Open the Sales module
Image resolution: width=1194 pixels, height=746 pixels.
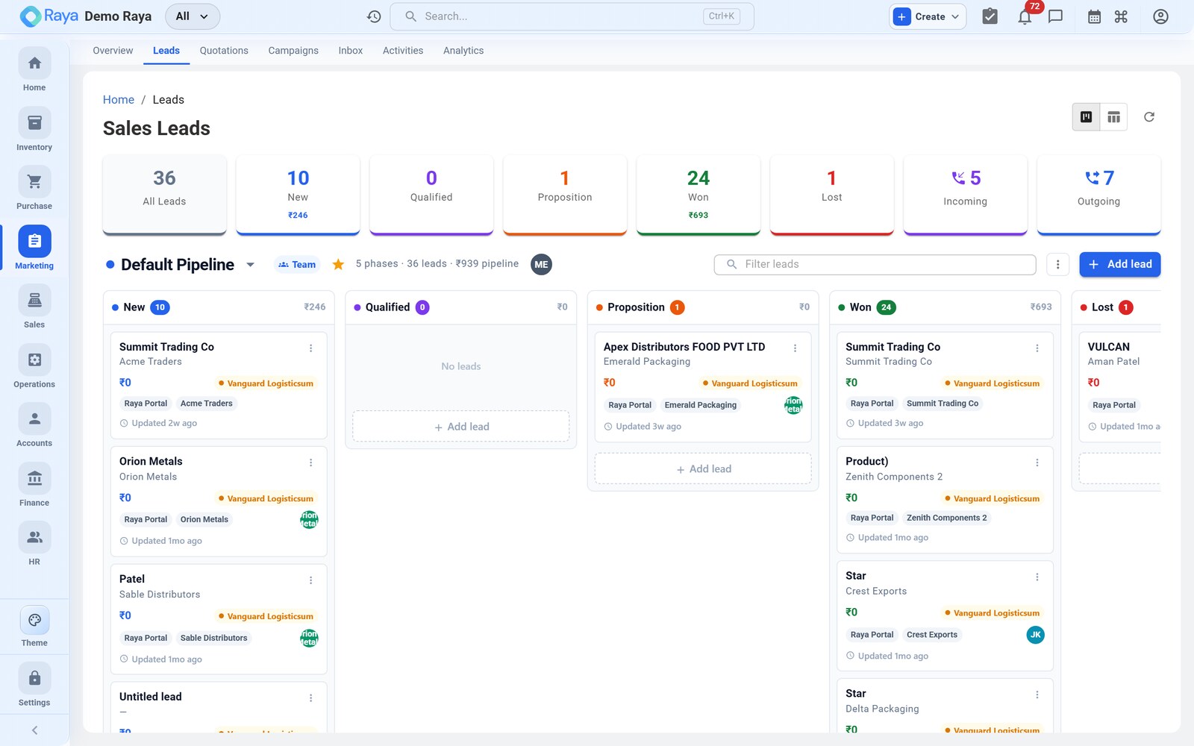click(34, 307)
